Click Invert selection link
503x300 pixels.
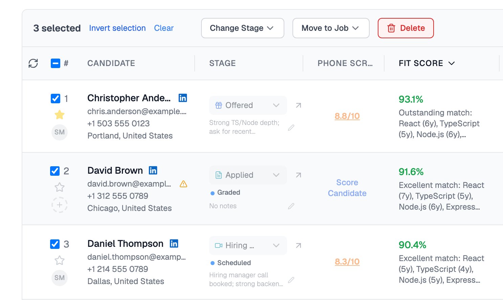click(x=117, y=28)
